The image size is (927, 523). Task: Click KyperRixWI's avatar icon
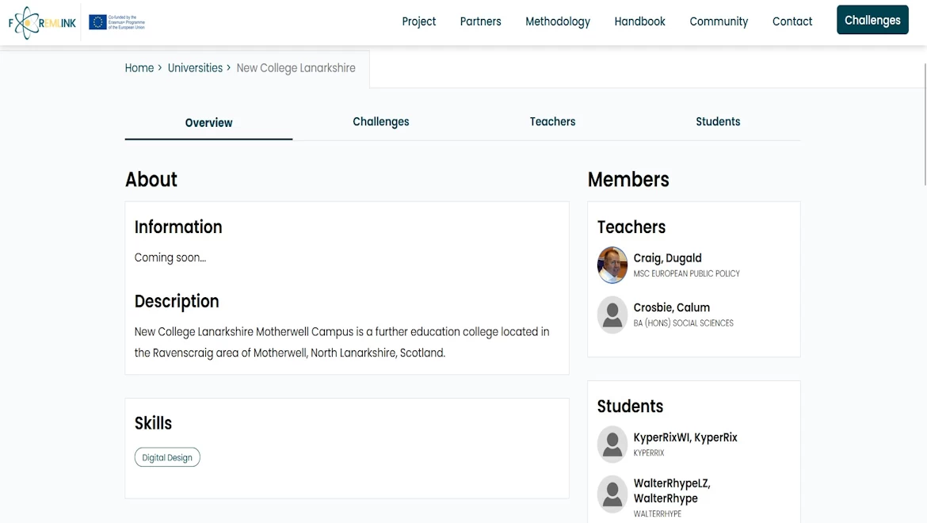pos(612,444)
